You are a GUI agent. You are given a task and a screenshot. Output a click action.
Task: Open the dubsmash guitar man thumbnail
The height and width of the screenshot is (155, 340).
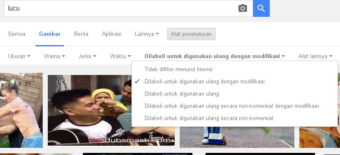(x=90, y=110)
